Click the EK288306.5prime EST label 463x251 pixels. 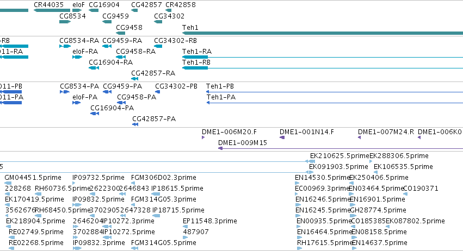pos(399,156)
